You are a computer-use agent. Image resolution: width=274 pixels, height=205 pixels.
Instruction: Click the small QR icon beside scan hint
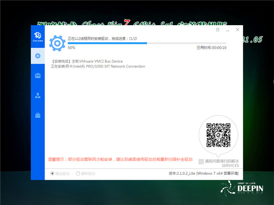coord(201,161)
